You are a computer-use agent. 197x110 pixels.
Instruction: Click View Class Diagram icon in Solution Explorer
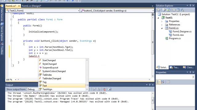(x=182, y=10)
